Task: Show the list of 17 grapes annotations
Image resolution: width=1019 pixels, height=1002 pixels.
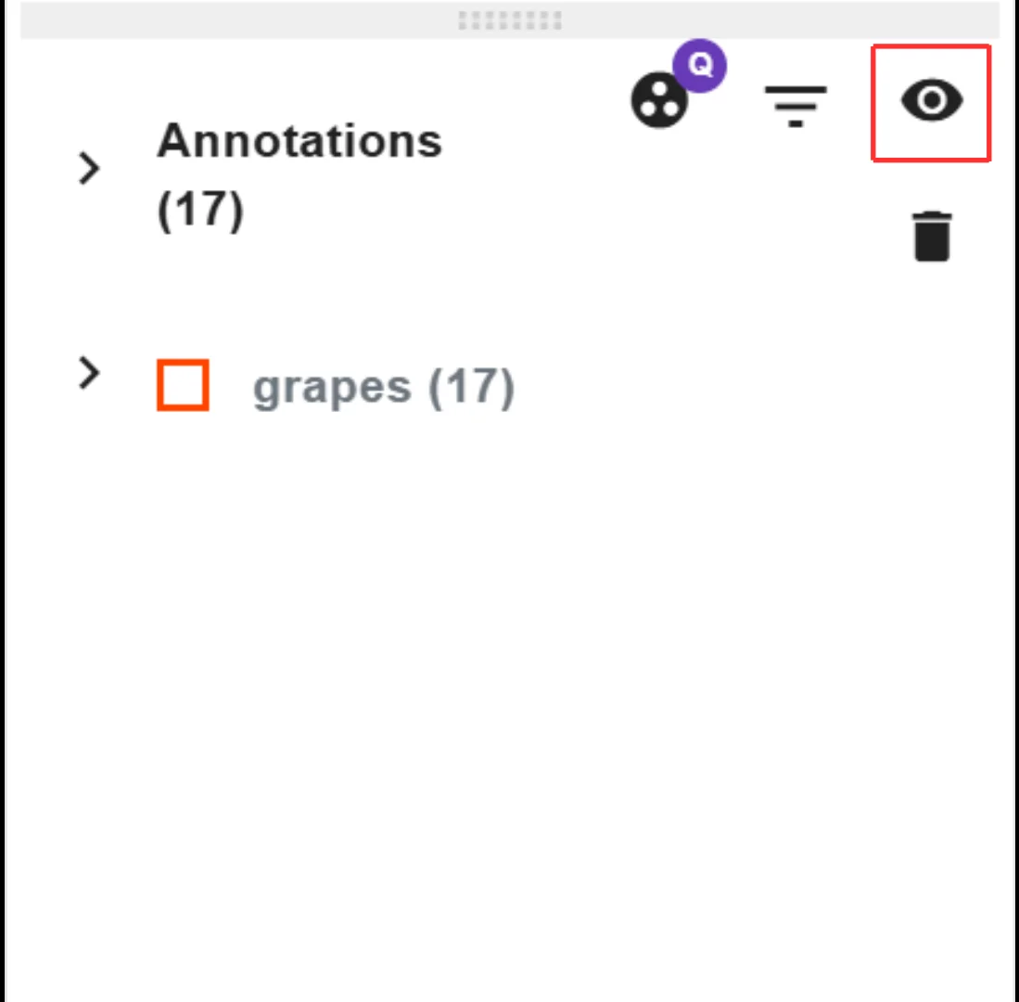Action: (x=89, y=373)
